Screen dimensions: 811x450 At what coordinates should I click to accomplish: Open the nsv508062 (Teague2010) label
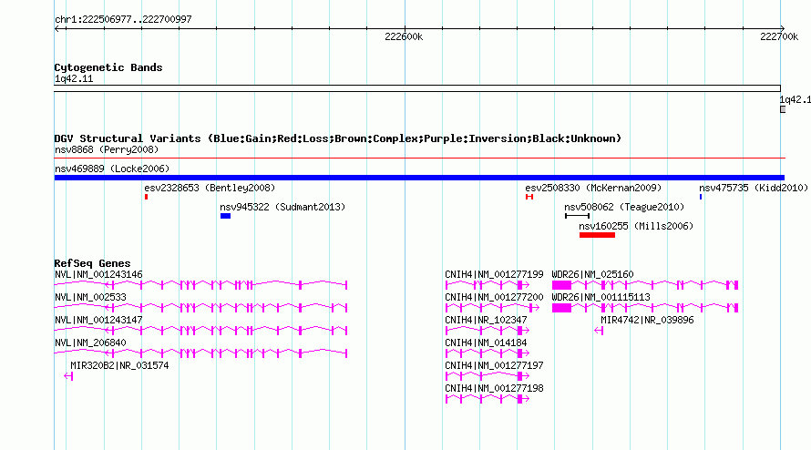624,207
